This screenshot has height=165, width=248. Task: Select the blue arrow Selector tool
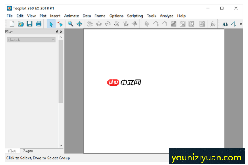click(51, 24)
